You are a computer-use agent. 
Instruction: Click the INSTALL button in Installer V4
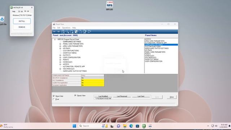point(22,21)
